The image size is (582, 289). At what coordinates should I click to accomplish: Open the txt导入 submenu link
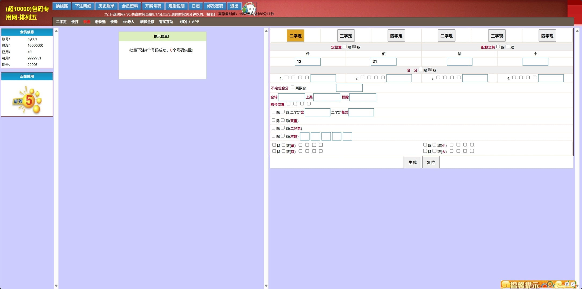click(x=129, y=22)
